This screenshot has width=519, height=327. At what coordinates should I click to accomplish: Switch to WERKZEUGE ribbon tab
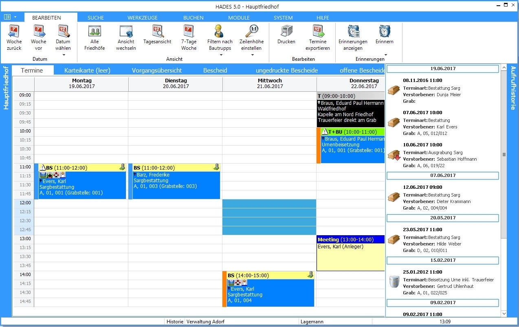143,18
